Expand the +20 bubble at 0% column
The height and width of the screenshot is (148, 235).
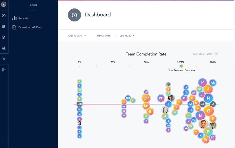(x=79, y=104)
